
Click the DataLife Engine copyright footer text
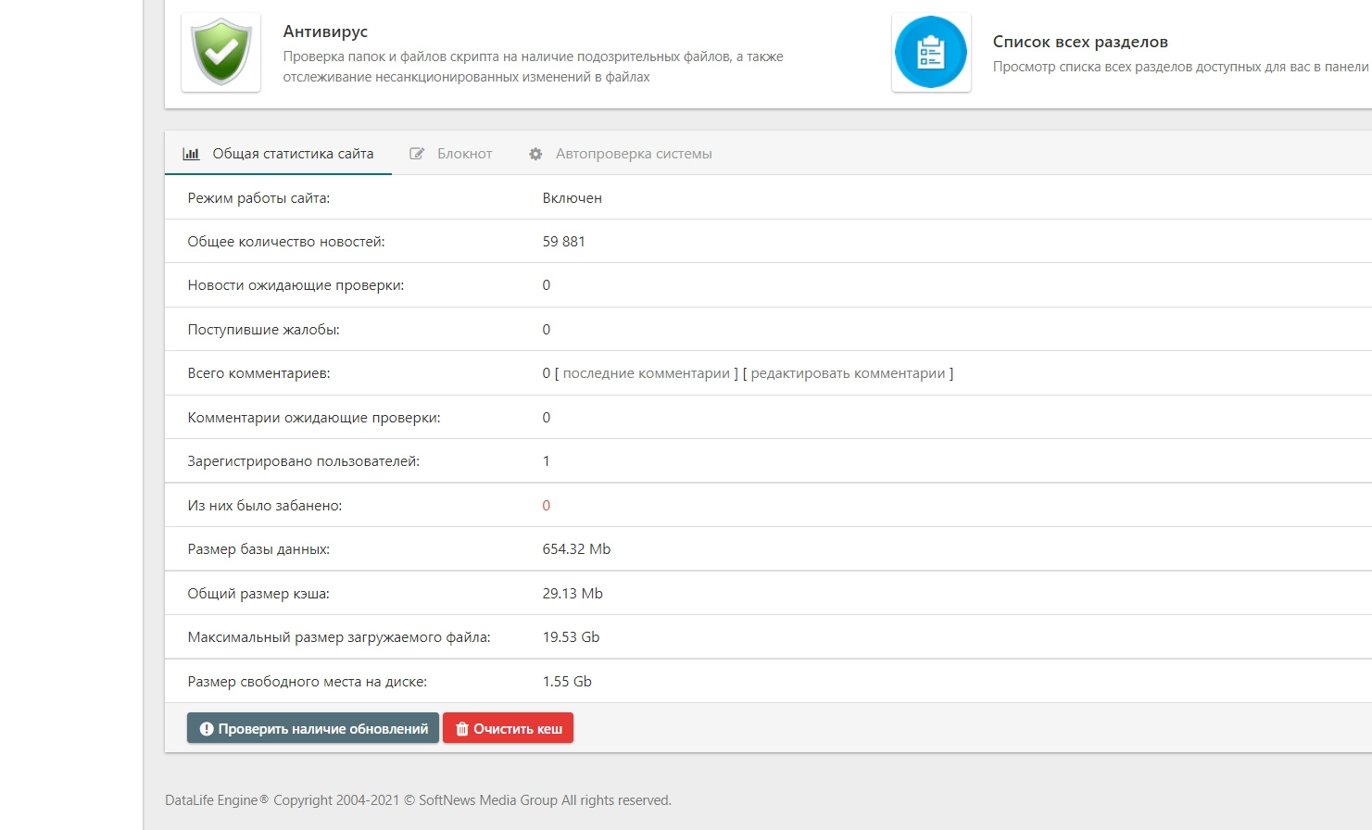(x=418, y=800)
